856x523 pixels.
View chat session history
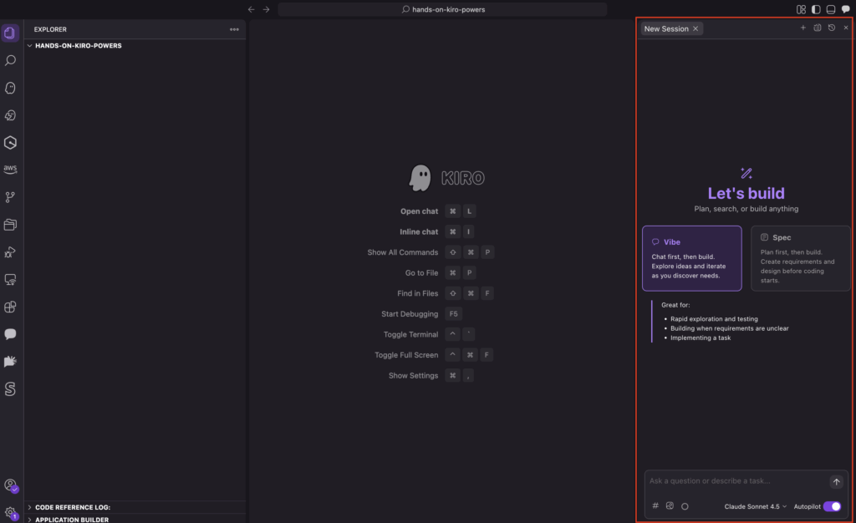831,28
